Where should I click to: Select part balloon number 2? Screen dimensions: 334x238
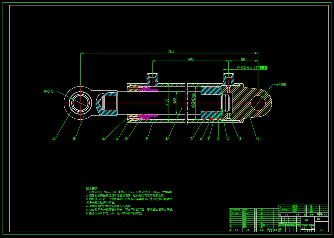(x=241, y=139)
